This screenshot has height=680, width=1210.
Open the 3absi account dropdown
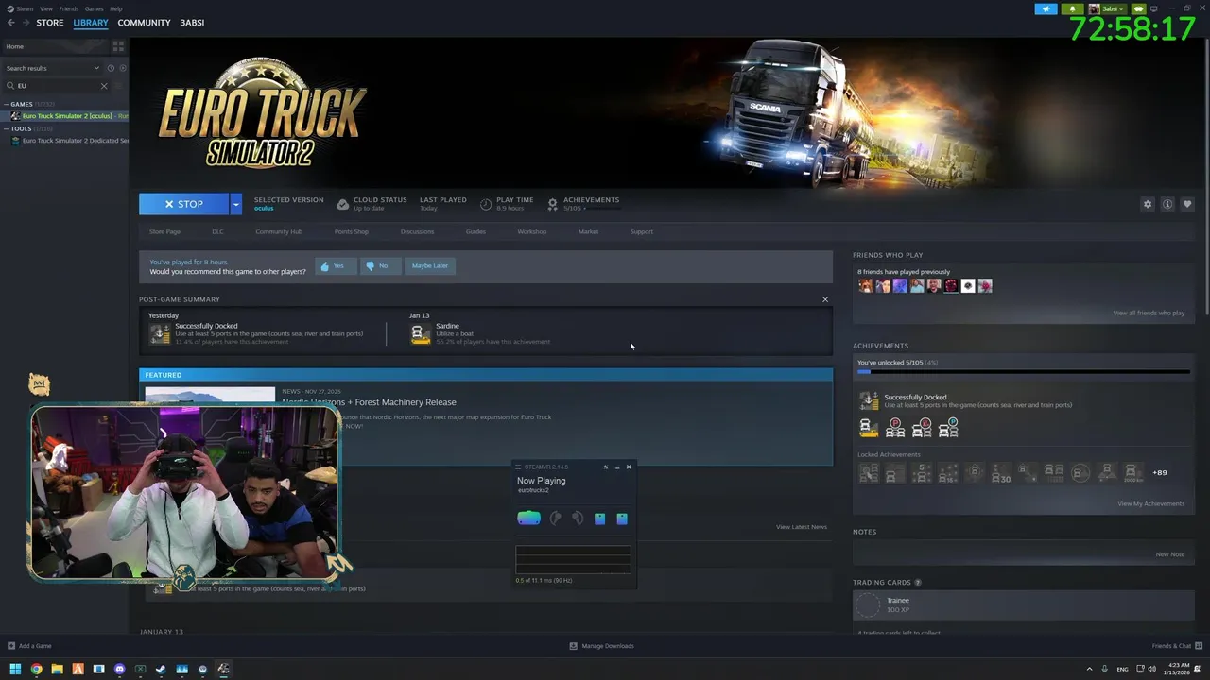pos(1105,8)
